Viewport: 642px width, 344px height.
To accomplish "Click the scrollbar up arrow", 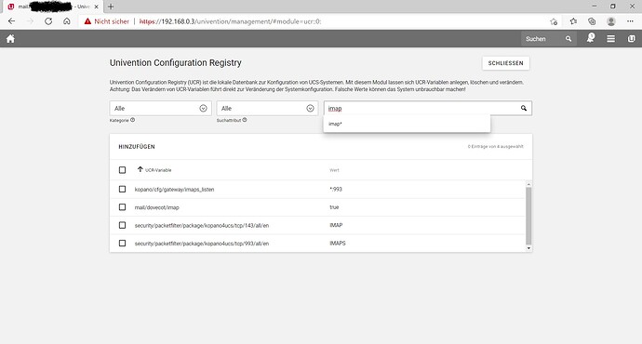I will (x=528, y=184).
